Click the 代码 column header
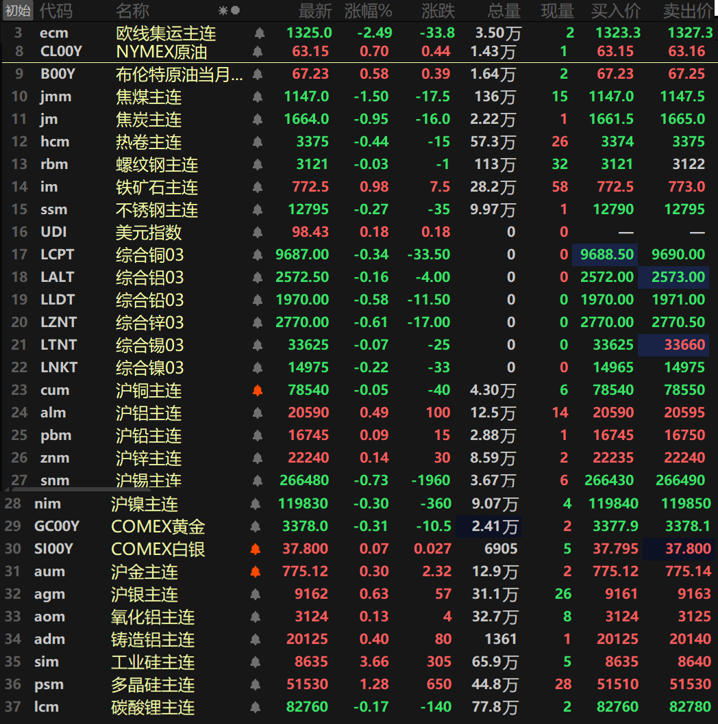Image resolution: width=718 pixels, height=724 pixels. coord(55,10)
